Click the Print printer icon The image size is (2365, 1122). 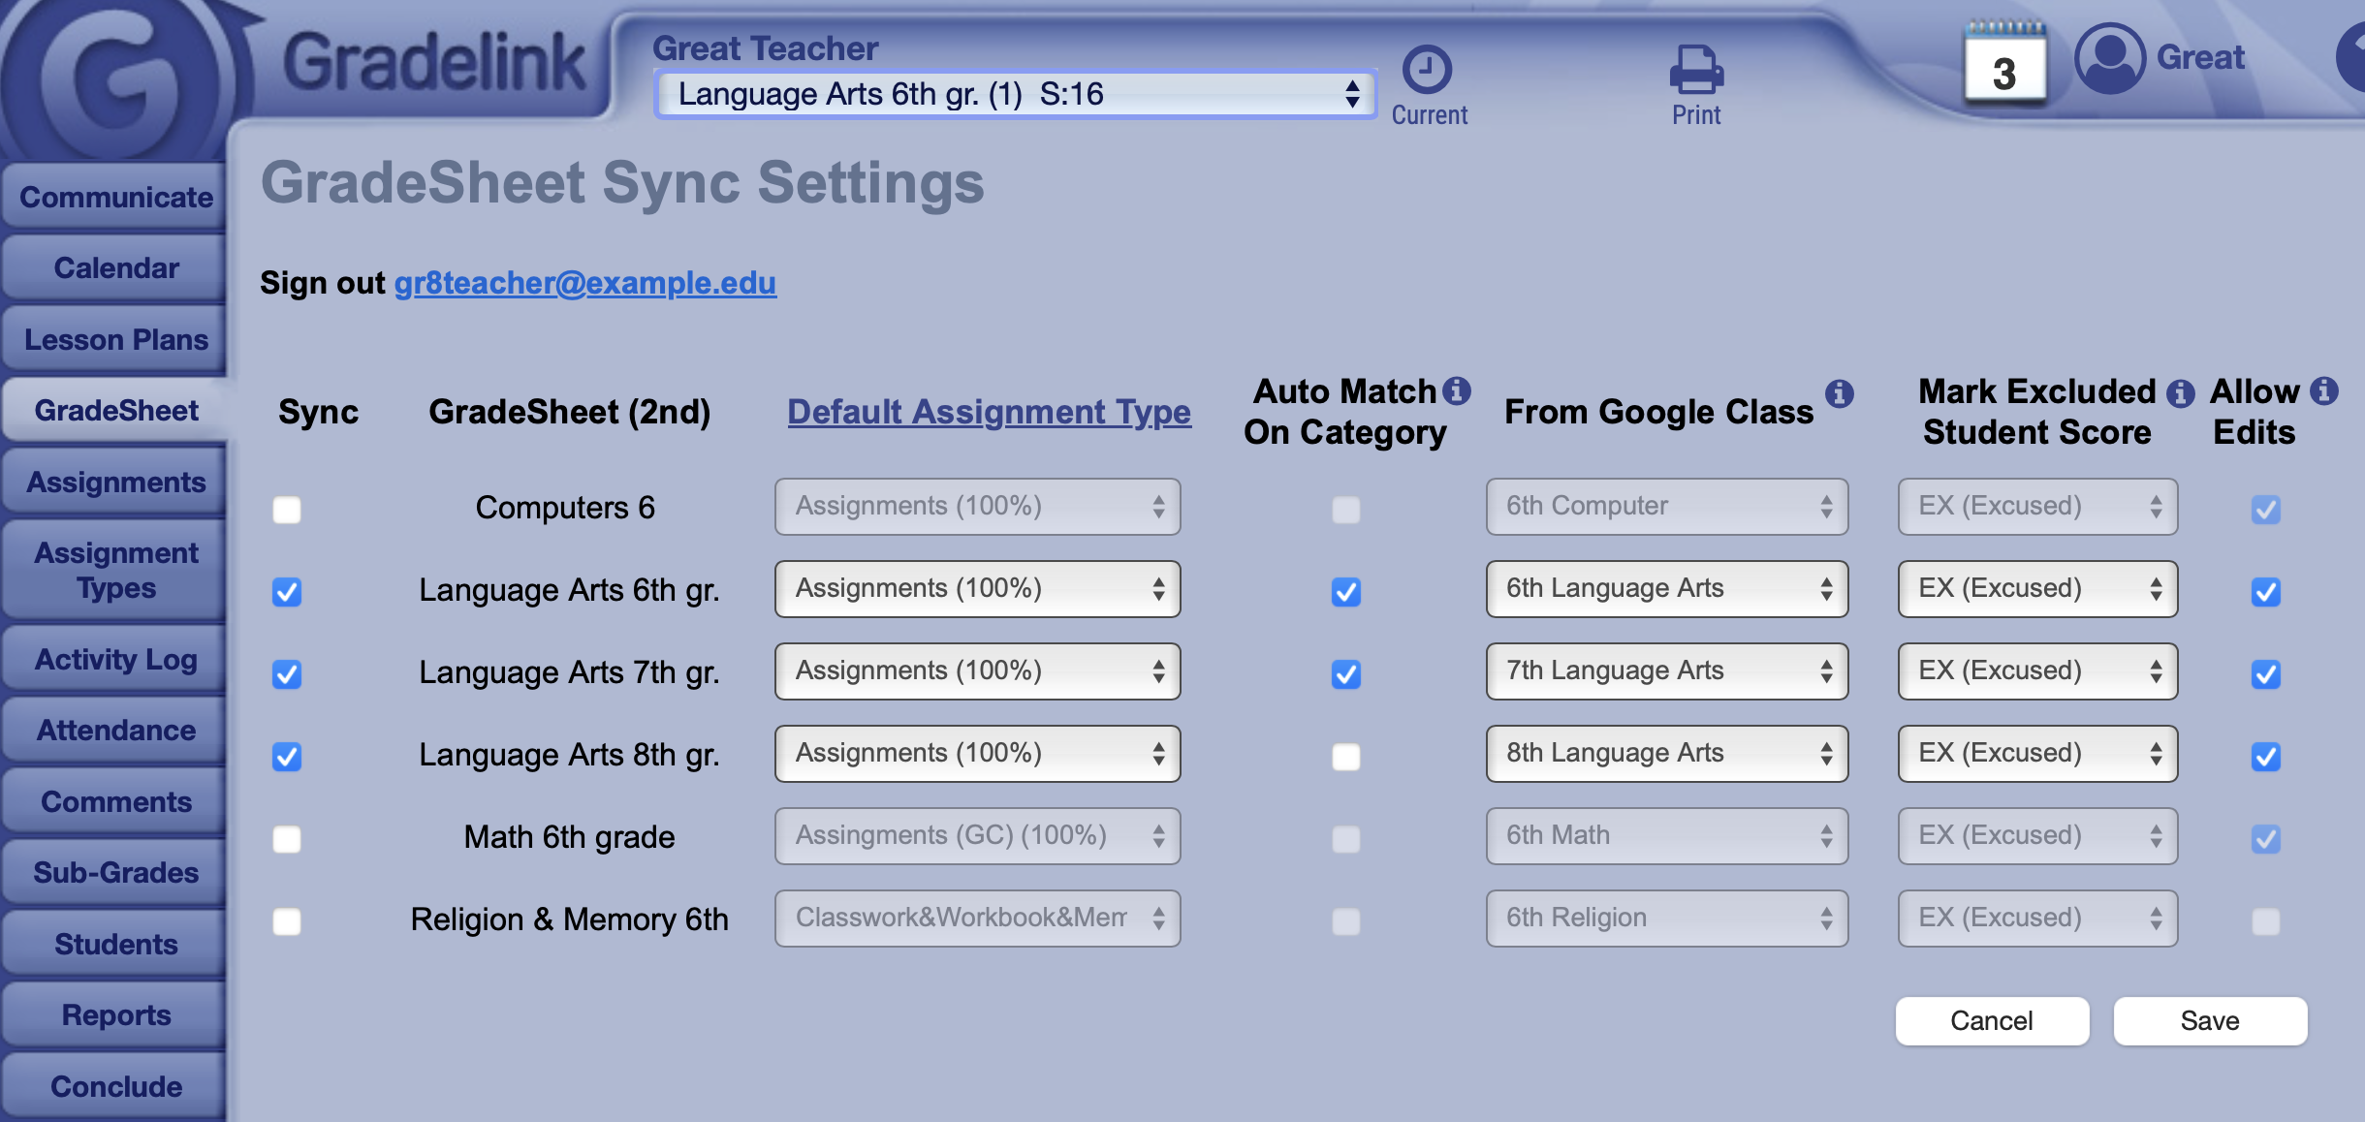[1695, 70]
